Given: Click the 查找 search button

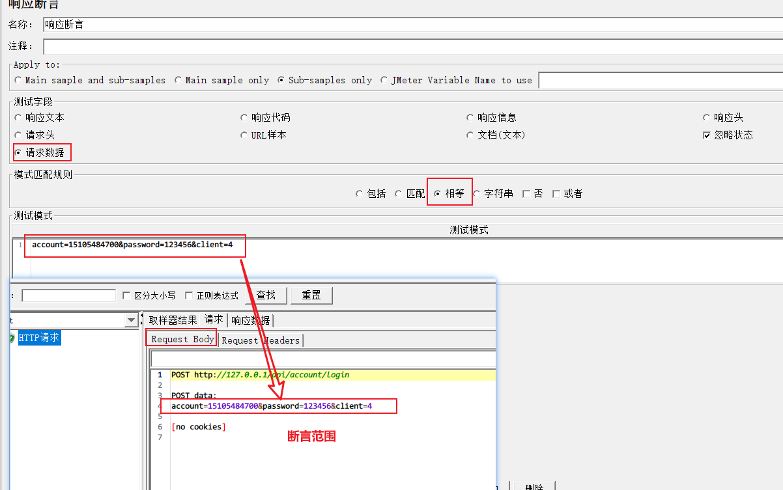Looking at the screenshot, I should tap(265, 295).
